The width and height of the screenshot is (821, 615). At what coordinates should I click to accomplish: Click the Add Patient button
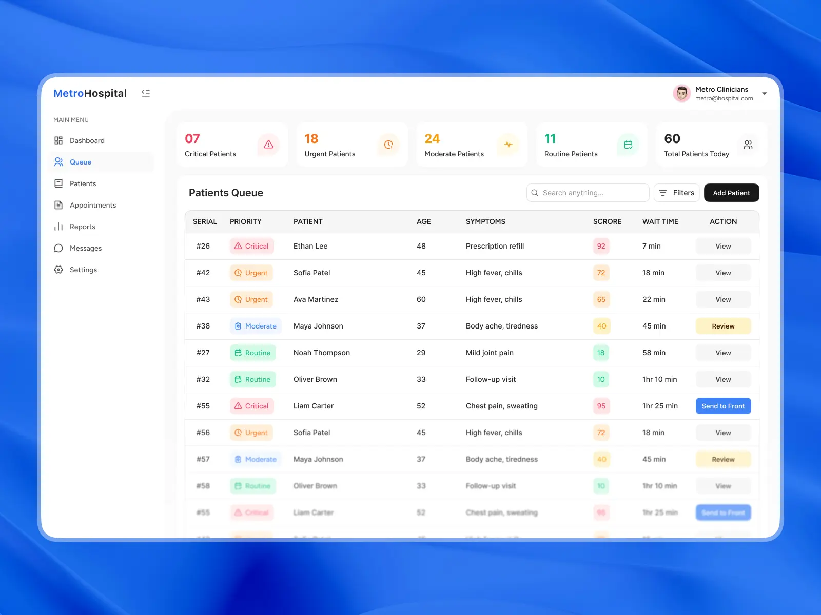click(731, 193)
